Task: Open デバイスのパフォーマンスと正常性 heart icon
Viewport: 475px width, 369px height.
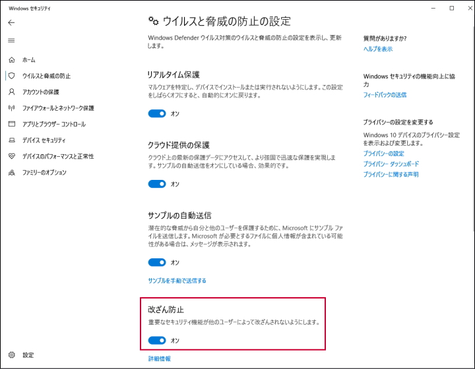Action: coord(11,157)
